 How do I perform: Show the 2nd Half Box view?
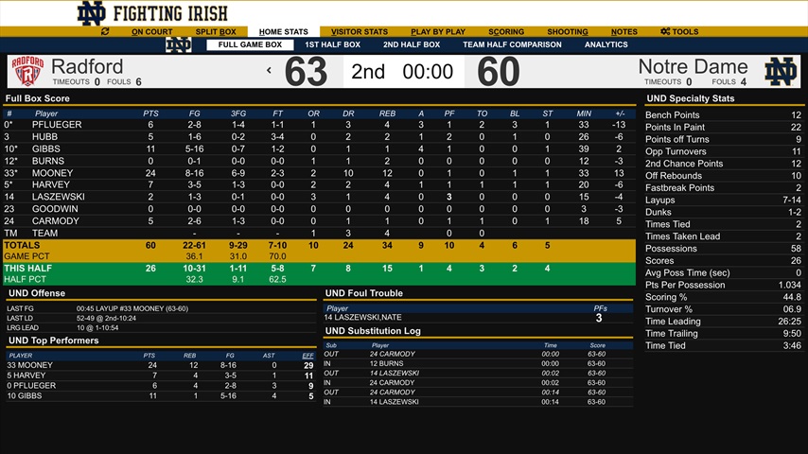(x=412, y=44)
